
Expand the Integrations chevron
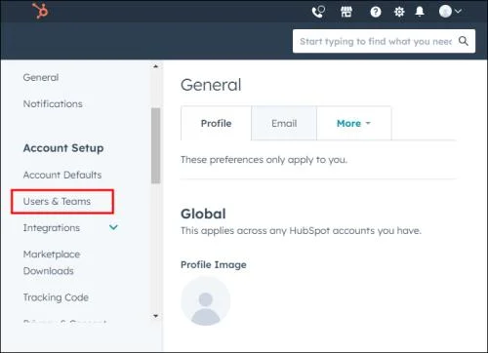coord(113,227)
